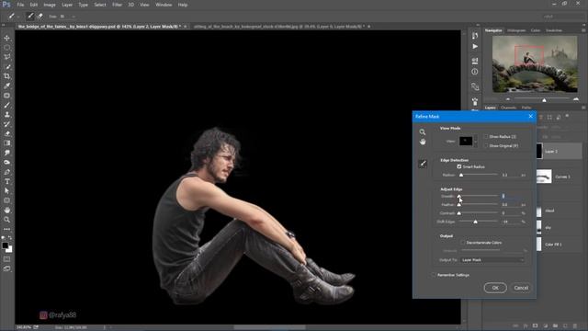588x331 pixels.
Task: Select the Move tool
Action: click(x=7, y=38)
